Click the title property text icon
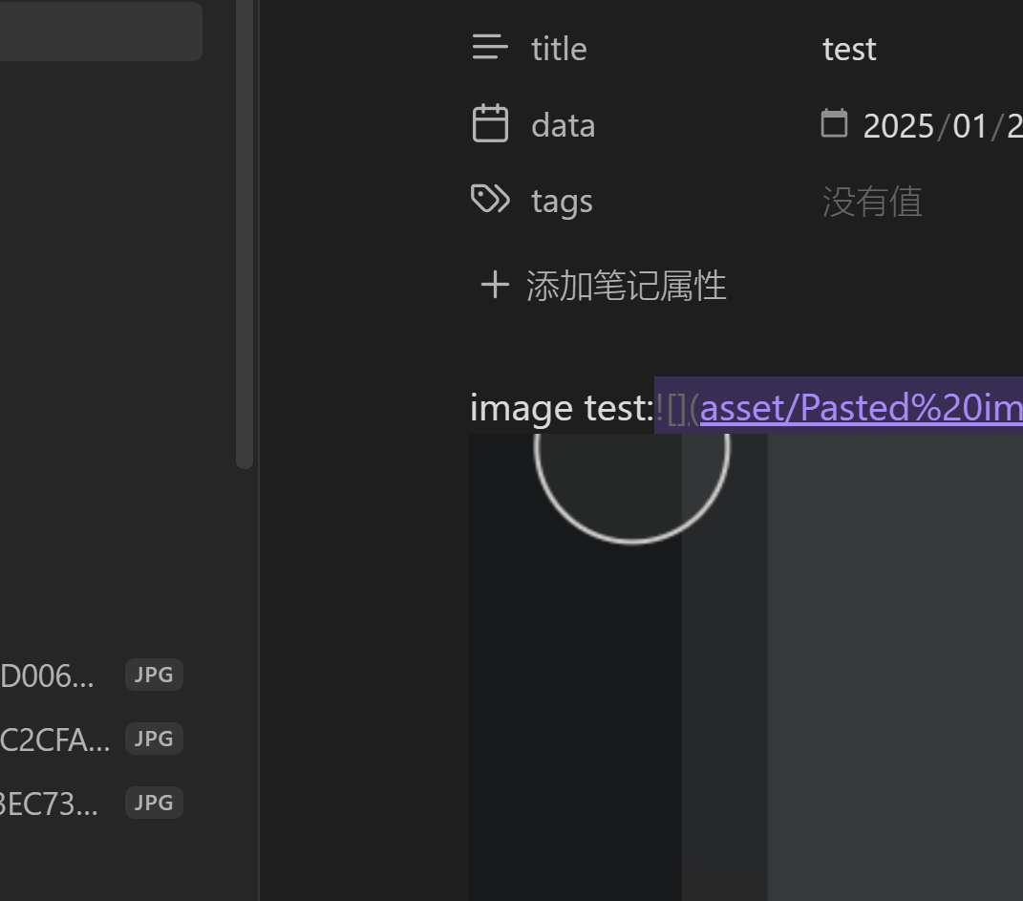This screenshot has height=901, width=1023. coord(490,48)
